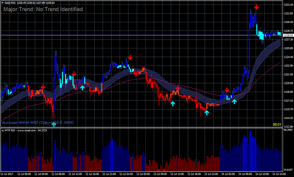Click the red sell arrow at the chart's highest peak
Viewport: 294px width, 177px height.
click(256, 7)
